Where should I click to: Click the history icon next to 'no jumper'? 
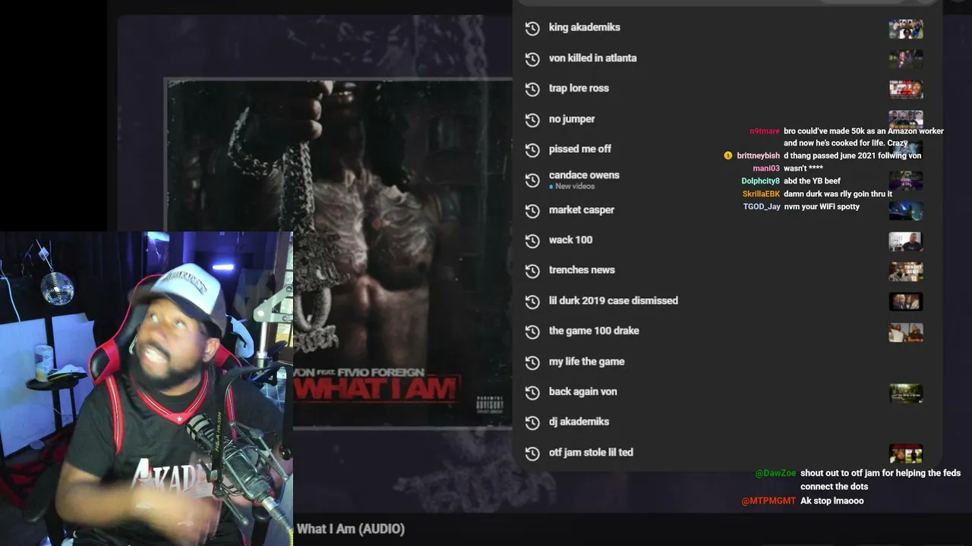(532, 119)
